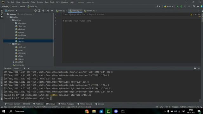Open IDE settings gear in top toolbar
203x114 pixels.
click(x=198, y=6)
